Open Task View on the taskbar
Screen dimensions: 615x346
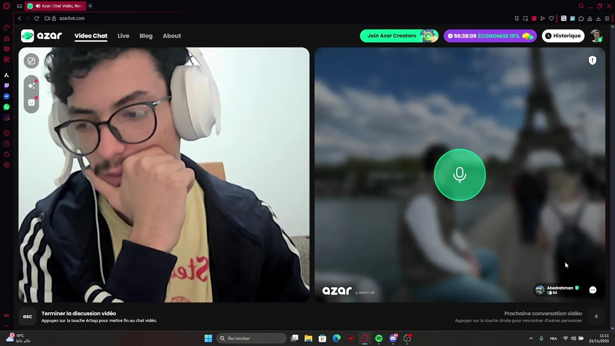(295, 338)
